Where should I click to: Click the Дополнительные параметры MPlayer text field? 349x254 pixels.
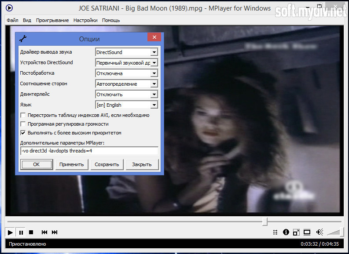[89, 151]
